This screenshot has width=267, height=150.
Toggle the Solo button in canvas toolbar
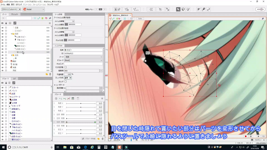click(140, 19)
